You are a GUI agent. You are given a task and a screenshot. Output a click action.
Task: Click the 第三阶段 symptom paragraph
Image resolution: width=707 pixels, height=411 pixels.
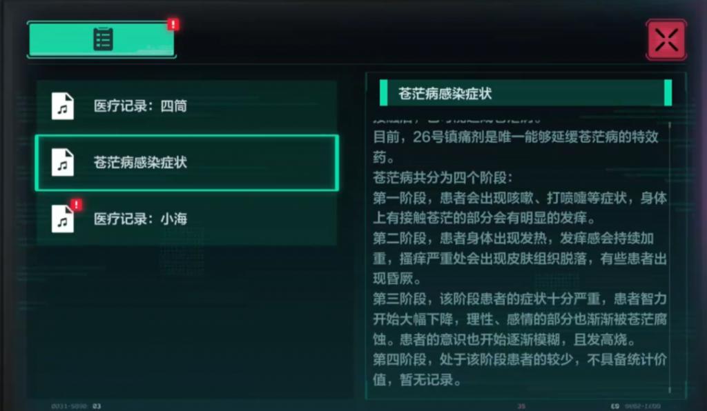(x=520, y=321)
